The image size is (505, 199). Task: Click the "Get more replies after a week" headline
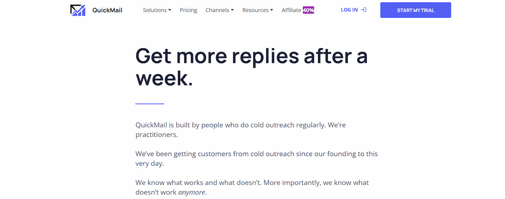pos(251,66)
